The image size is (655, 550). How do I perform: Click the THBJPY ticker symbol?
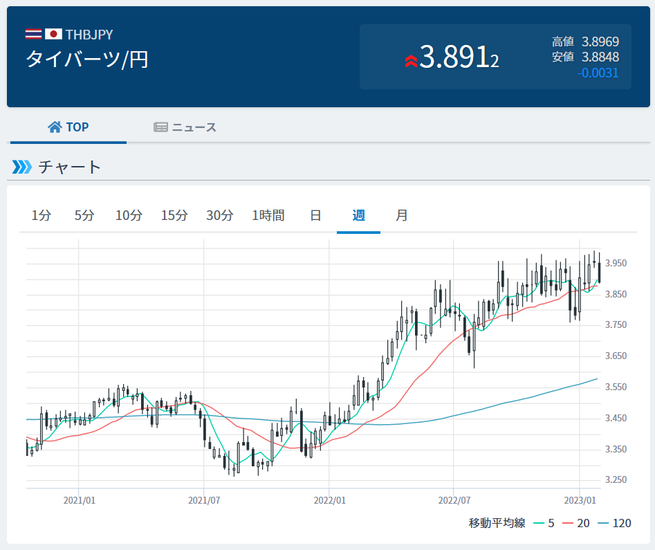pyautogui.click(x=89, y=35)
